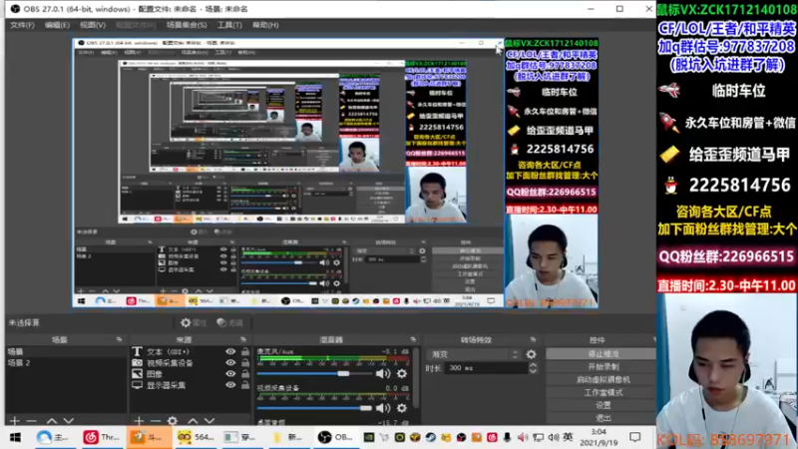Add a new scene with plus icon

pos(14,420)
